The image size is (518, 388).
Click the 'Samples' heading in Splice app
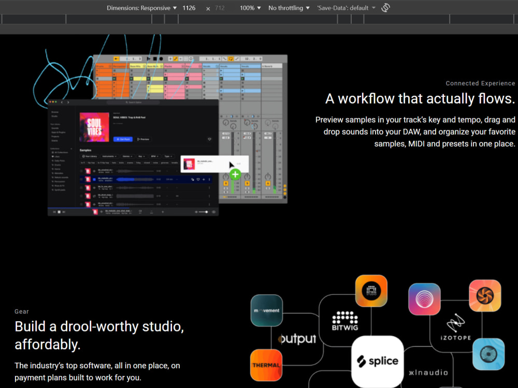[85, 150]
